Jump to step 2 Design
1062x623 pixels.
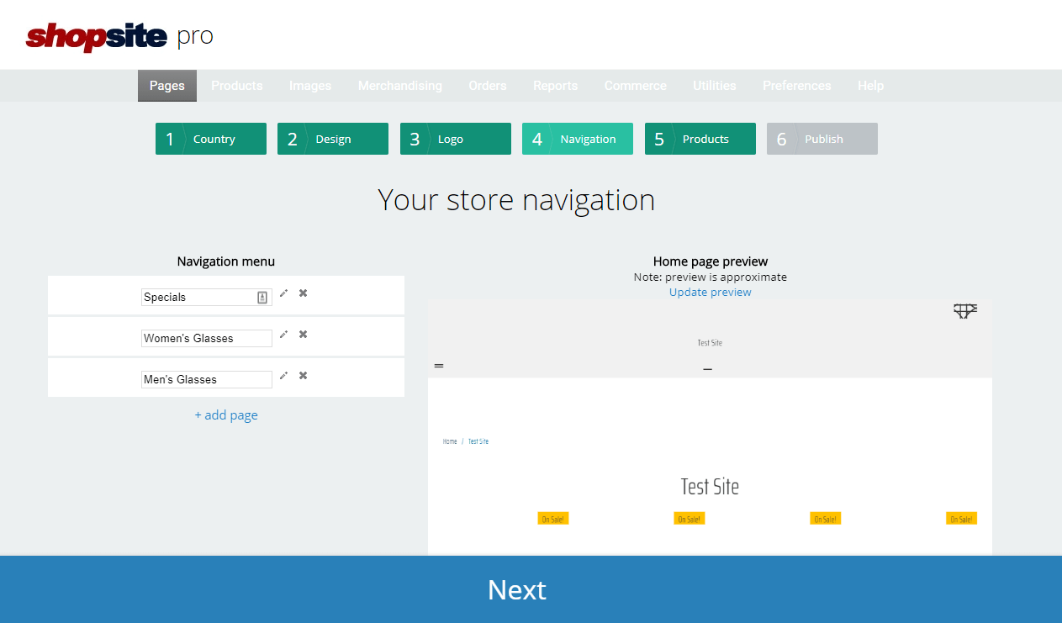click(332, 139)
